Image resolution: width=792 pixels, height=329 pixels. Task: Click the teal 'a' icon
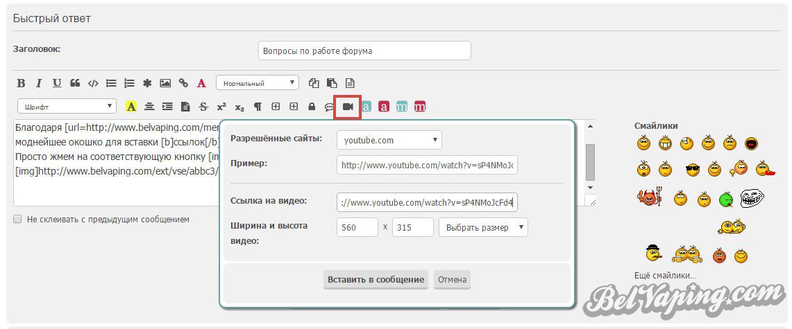click(366, 106)
